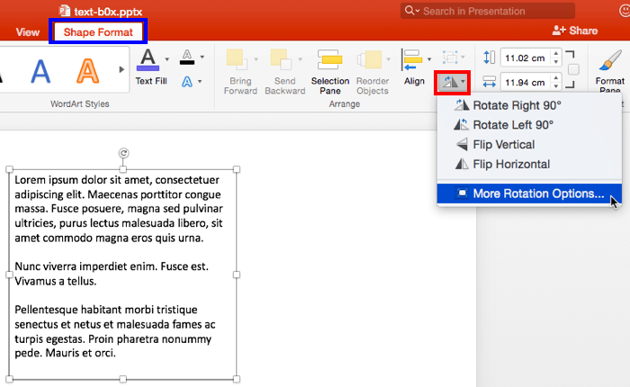Viewport: 630px width, 387px height.
Task: Open the Text Fill dropdown arrow
Action: 166,59
